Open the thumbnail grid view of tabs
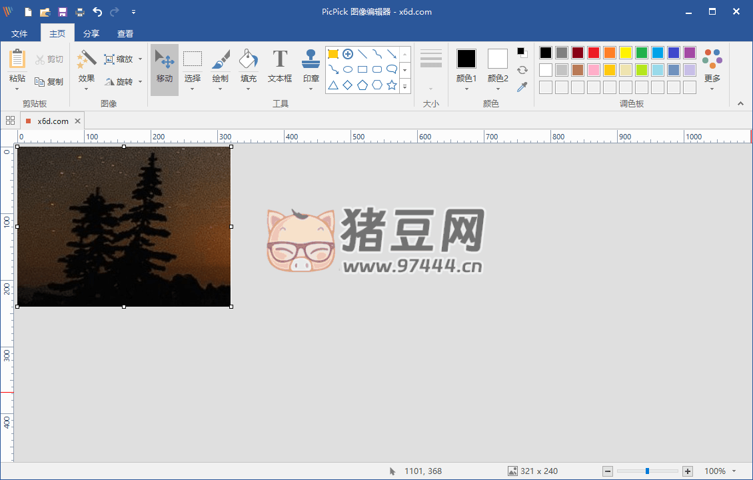This screenshot has height=480, width=753. pos(10,121)
